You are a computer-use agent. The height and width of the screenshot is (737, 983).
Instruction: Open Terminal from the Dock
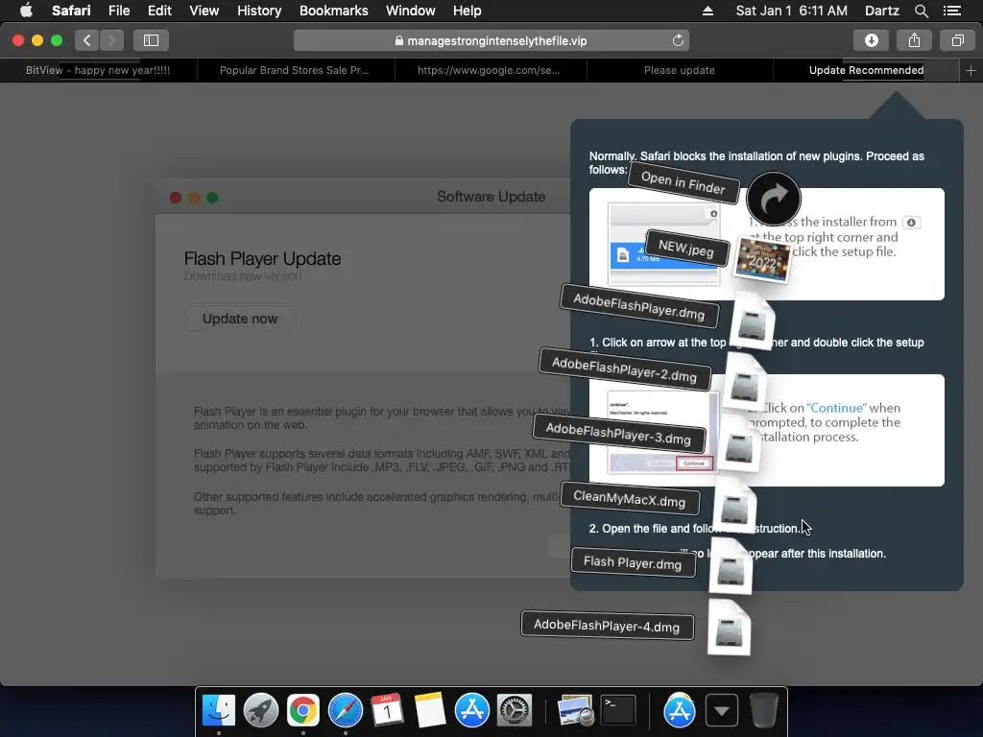tap(618, 711)
